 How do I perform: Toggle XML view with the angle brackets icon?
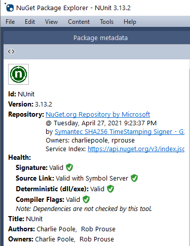11,51
